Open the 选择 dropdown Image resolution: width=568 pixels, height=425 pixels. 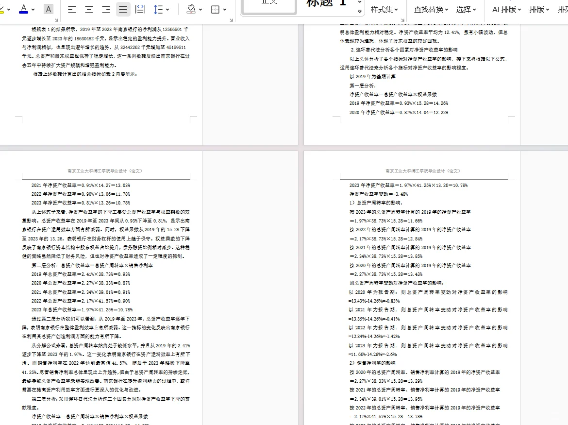click(466, 9)
